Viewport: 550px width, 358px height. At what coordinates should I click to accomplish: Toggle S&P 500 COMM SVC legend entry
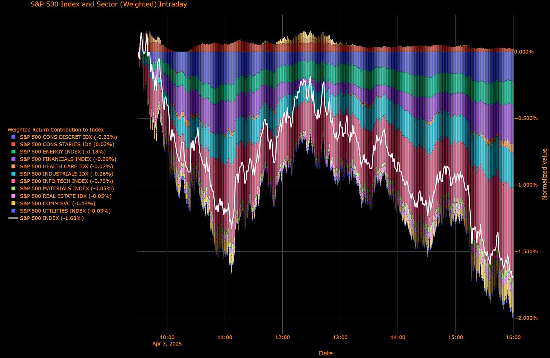53,203
